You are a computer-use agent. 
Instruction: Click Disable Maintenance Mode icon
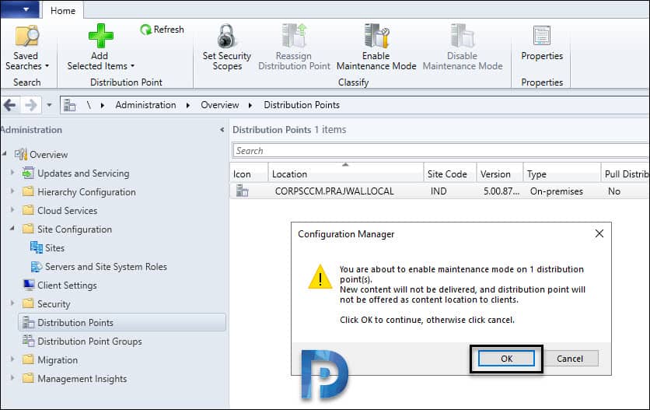coord(462,36)
